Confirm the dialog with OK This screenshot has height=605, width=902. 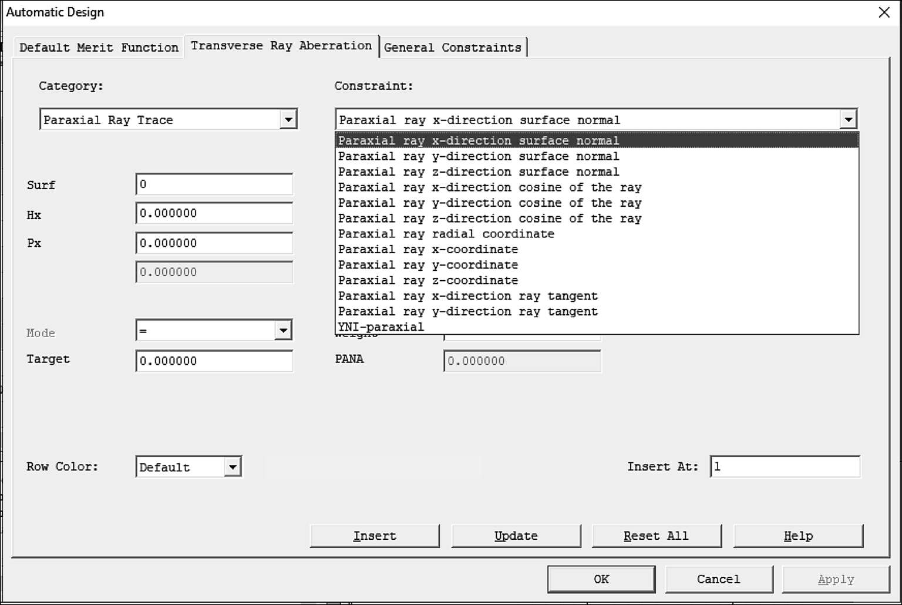click(601, 579)
